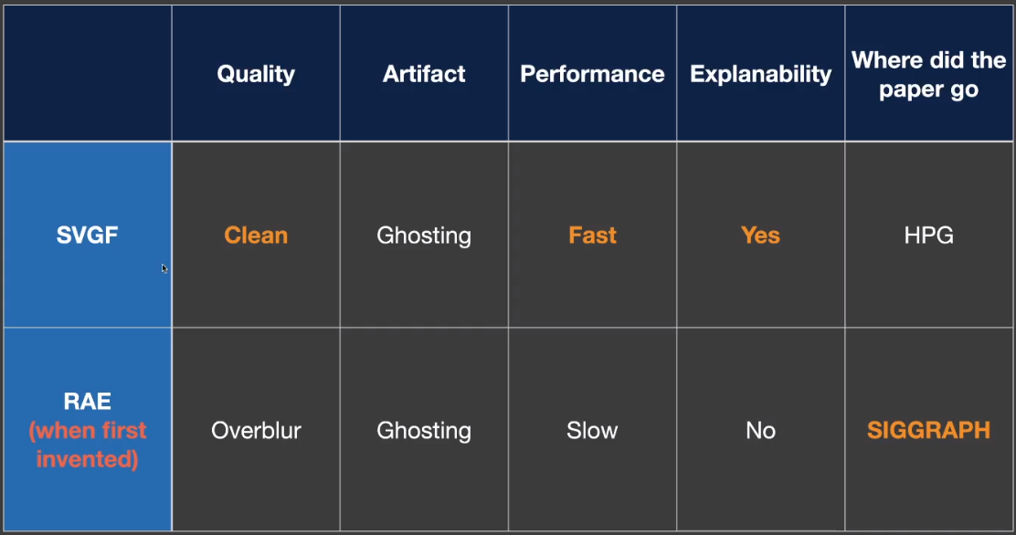Select the SVGF row label
The height and width of the screenshot is (535, 1016).
tap(89, 236)
